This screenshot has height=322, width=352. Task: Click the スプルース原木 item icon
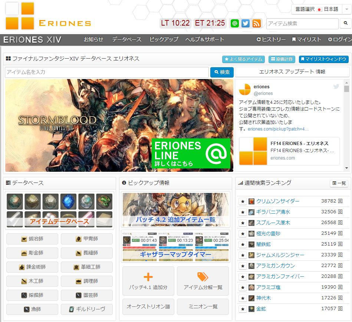(251, 223)
